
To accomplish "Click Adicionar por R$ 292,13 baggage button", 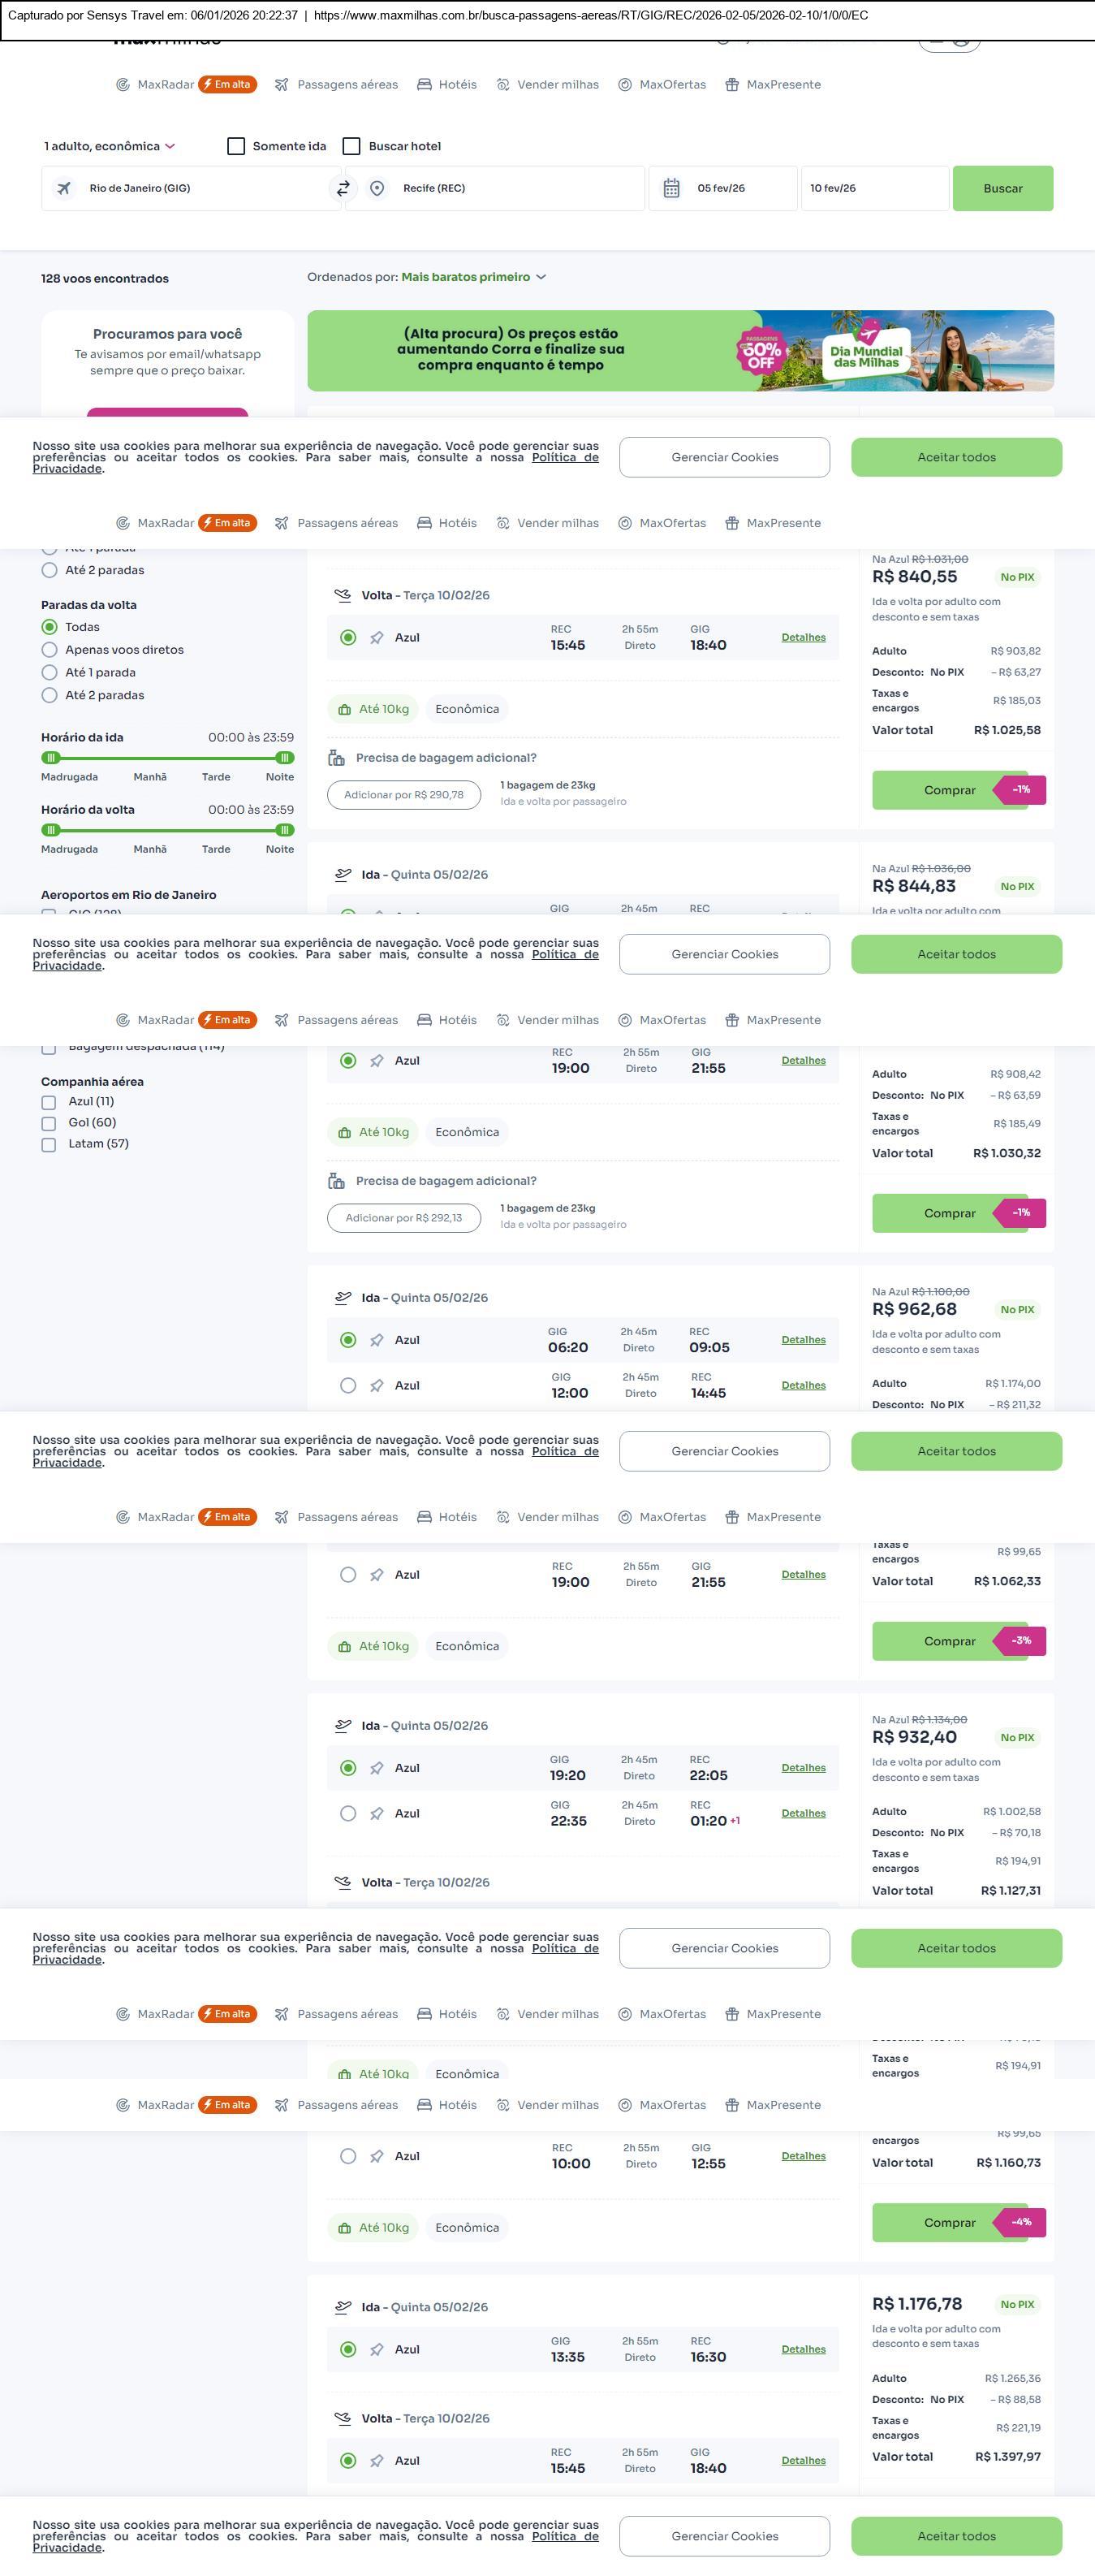I will coord(403,1218).
